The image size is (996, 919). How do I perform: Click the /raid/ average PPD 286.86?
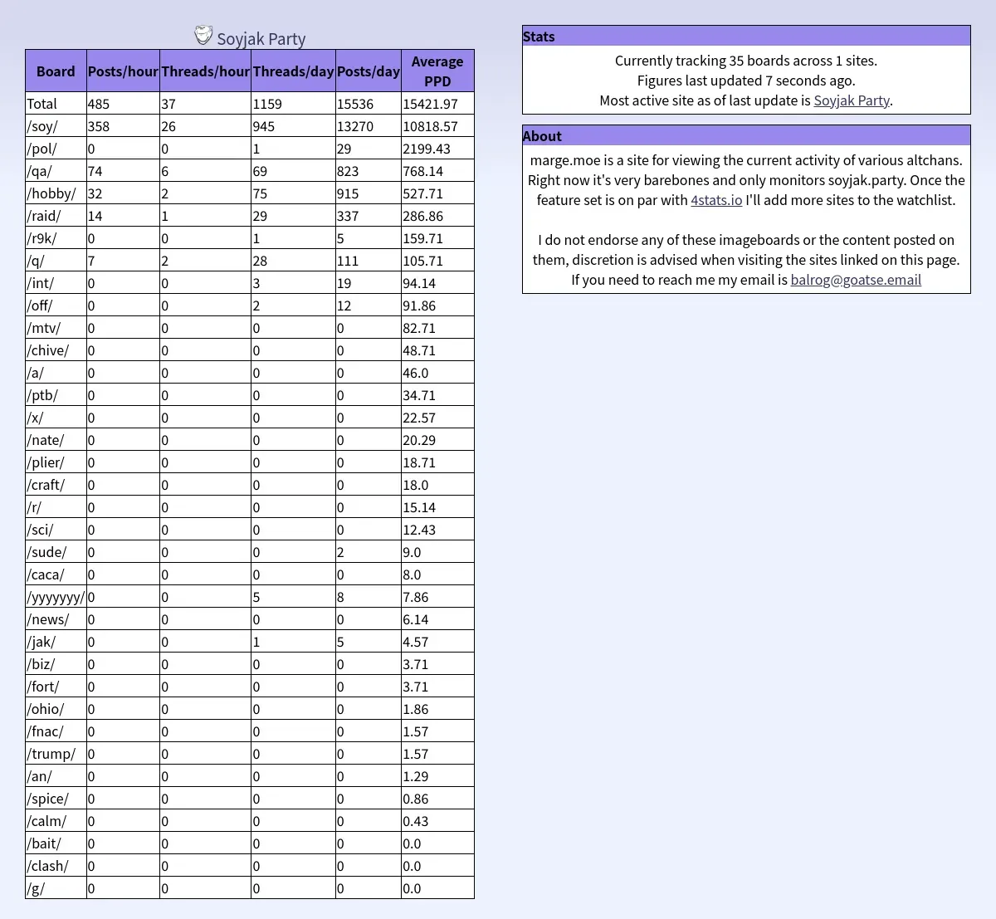(437, 216)
